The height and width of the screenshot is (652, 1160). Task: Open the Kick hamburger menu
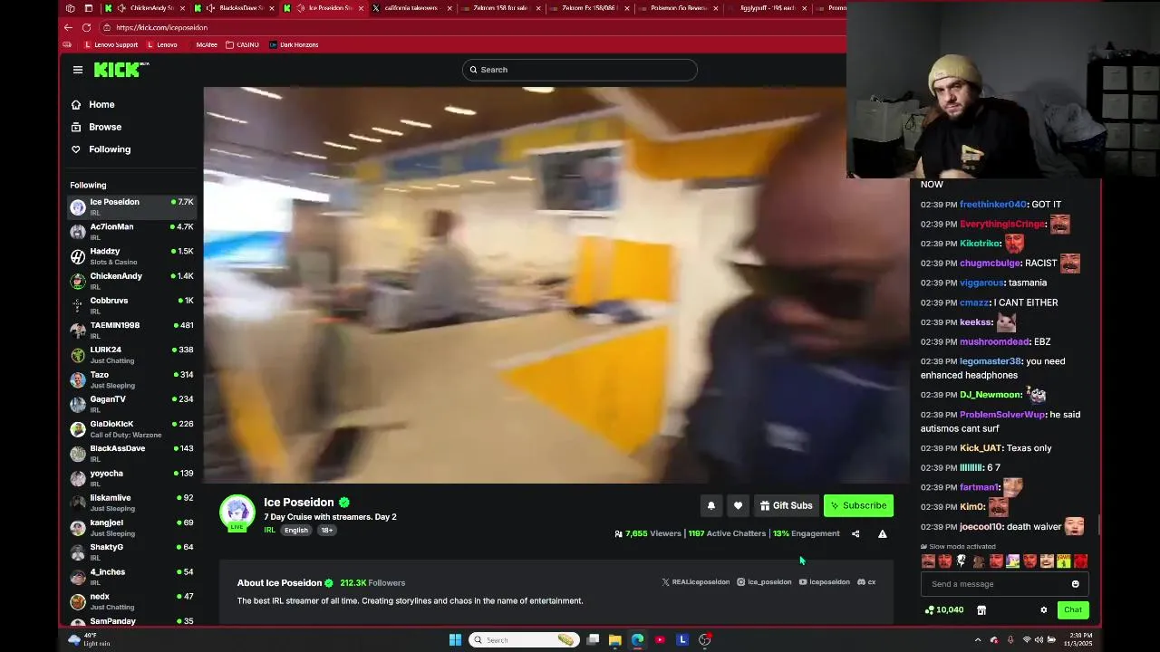pyautogui.click(x=78, y=70)
